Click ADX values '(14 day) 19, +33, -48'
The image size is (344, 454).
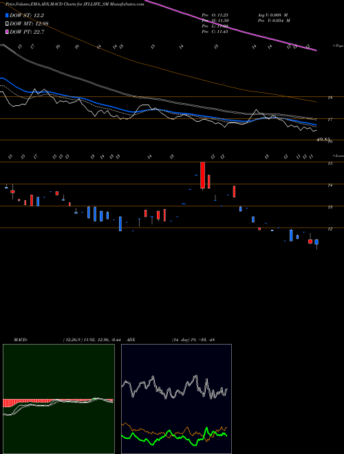click(193, 340)
